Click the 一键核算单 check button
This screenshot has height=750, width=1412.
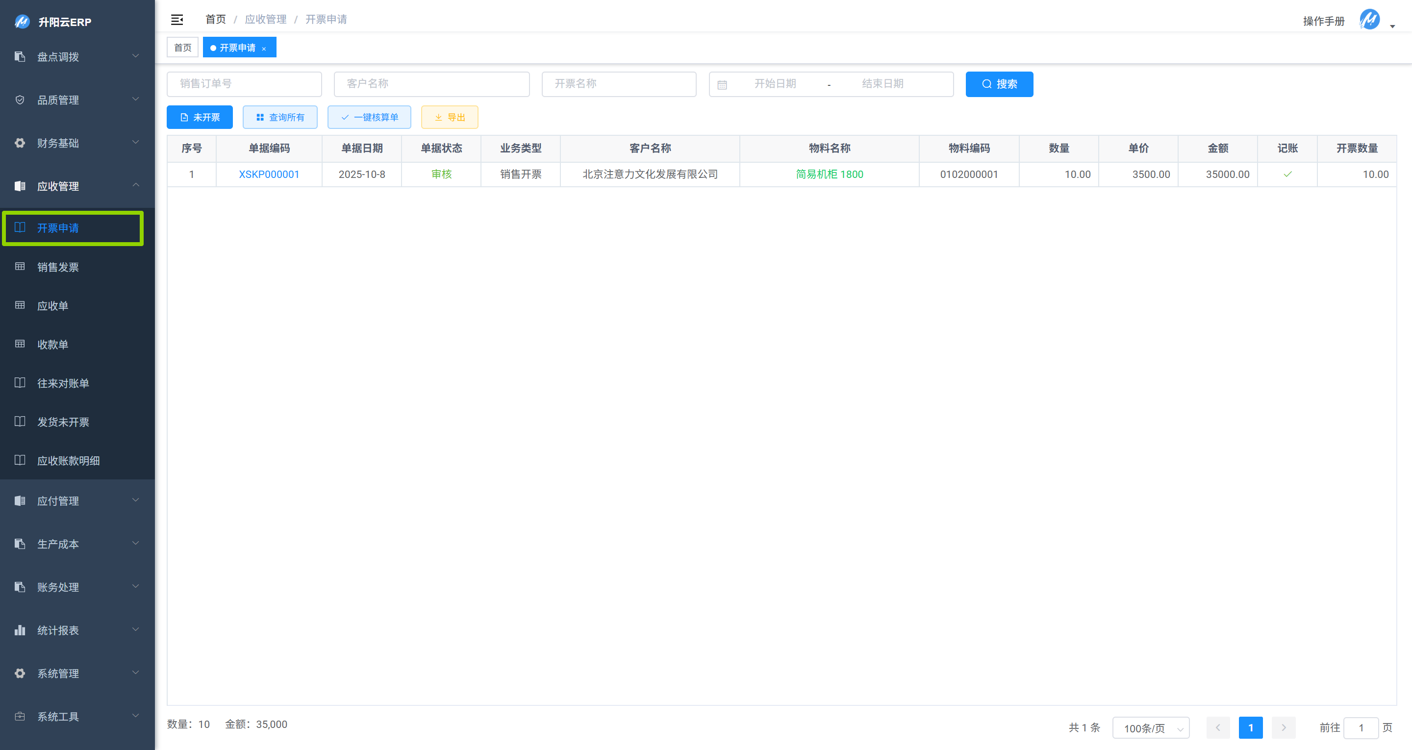tap(369, 117)
